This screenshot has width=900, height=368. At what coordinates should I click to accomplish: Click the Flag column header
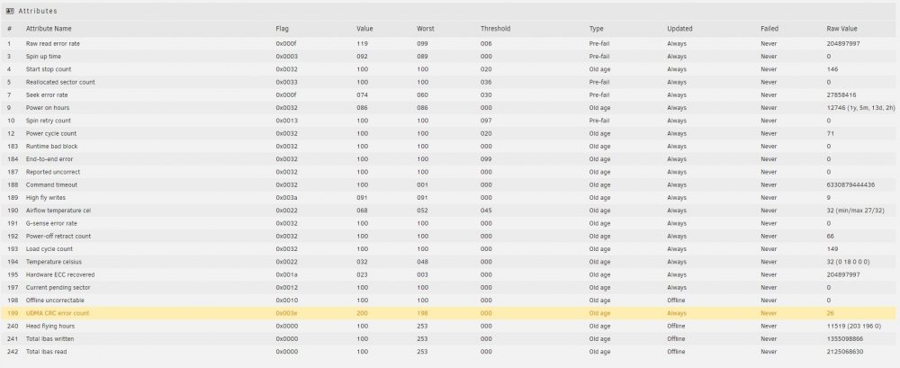tap(282, 29)
